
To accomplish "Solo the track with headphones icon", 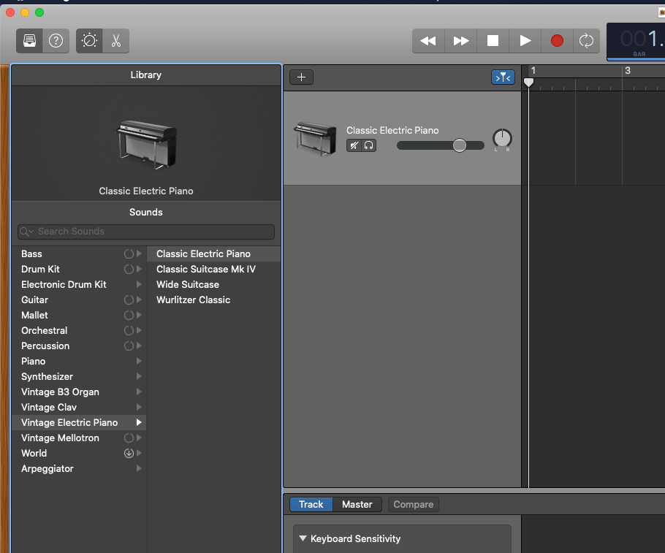I will click(369, 145).
